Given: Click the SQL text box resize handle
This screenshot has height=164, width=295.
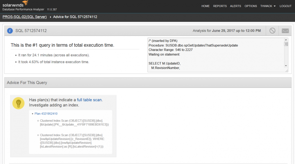Looking at the screenshot, I should coord(287,71).
